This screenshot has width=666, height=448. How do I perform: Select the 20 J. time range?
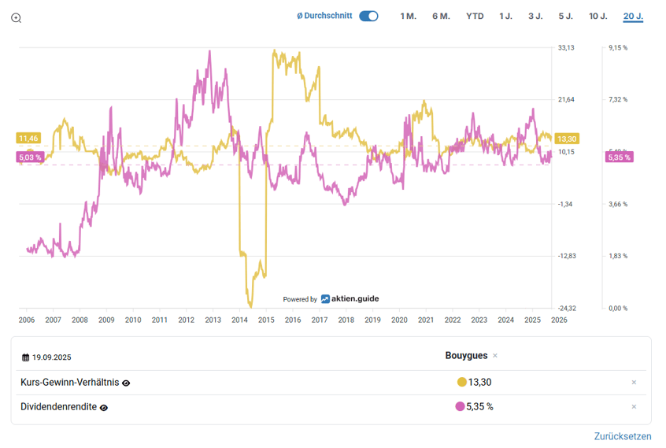(x=633, y=16)
